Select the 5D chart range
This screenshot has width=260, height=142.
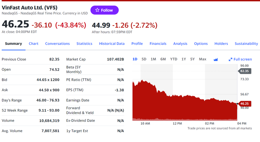144,59
